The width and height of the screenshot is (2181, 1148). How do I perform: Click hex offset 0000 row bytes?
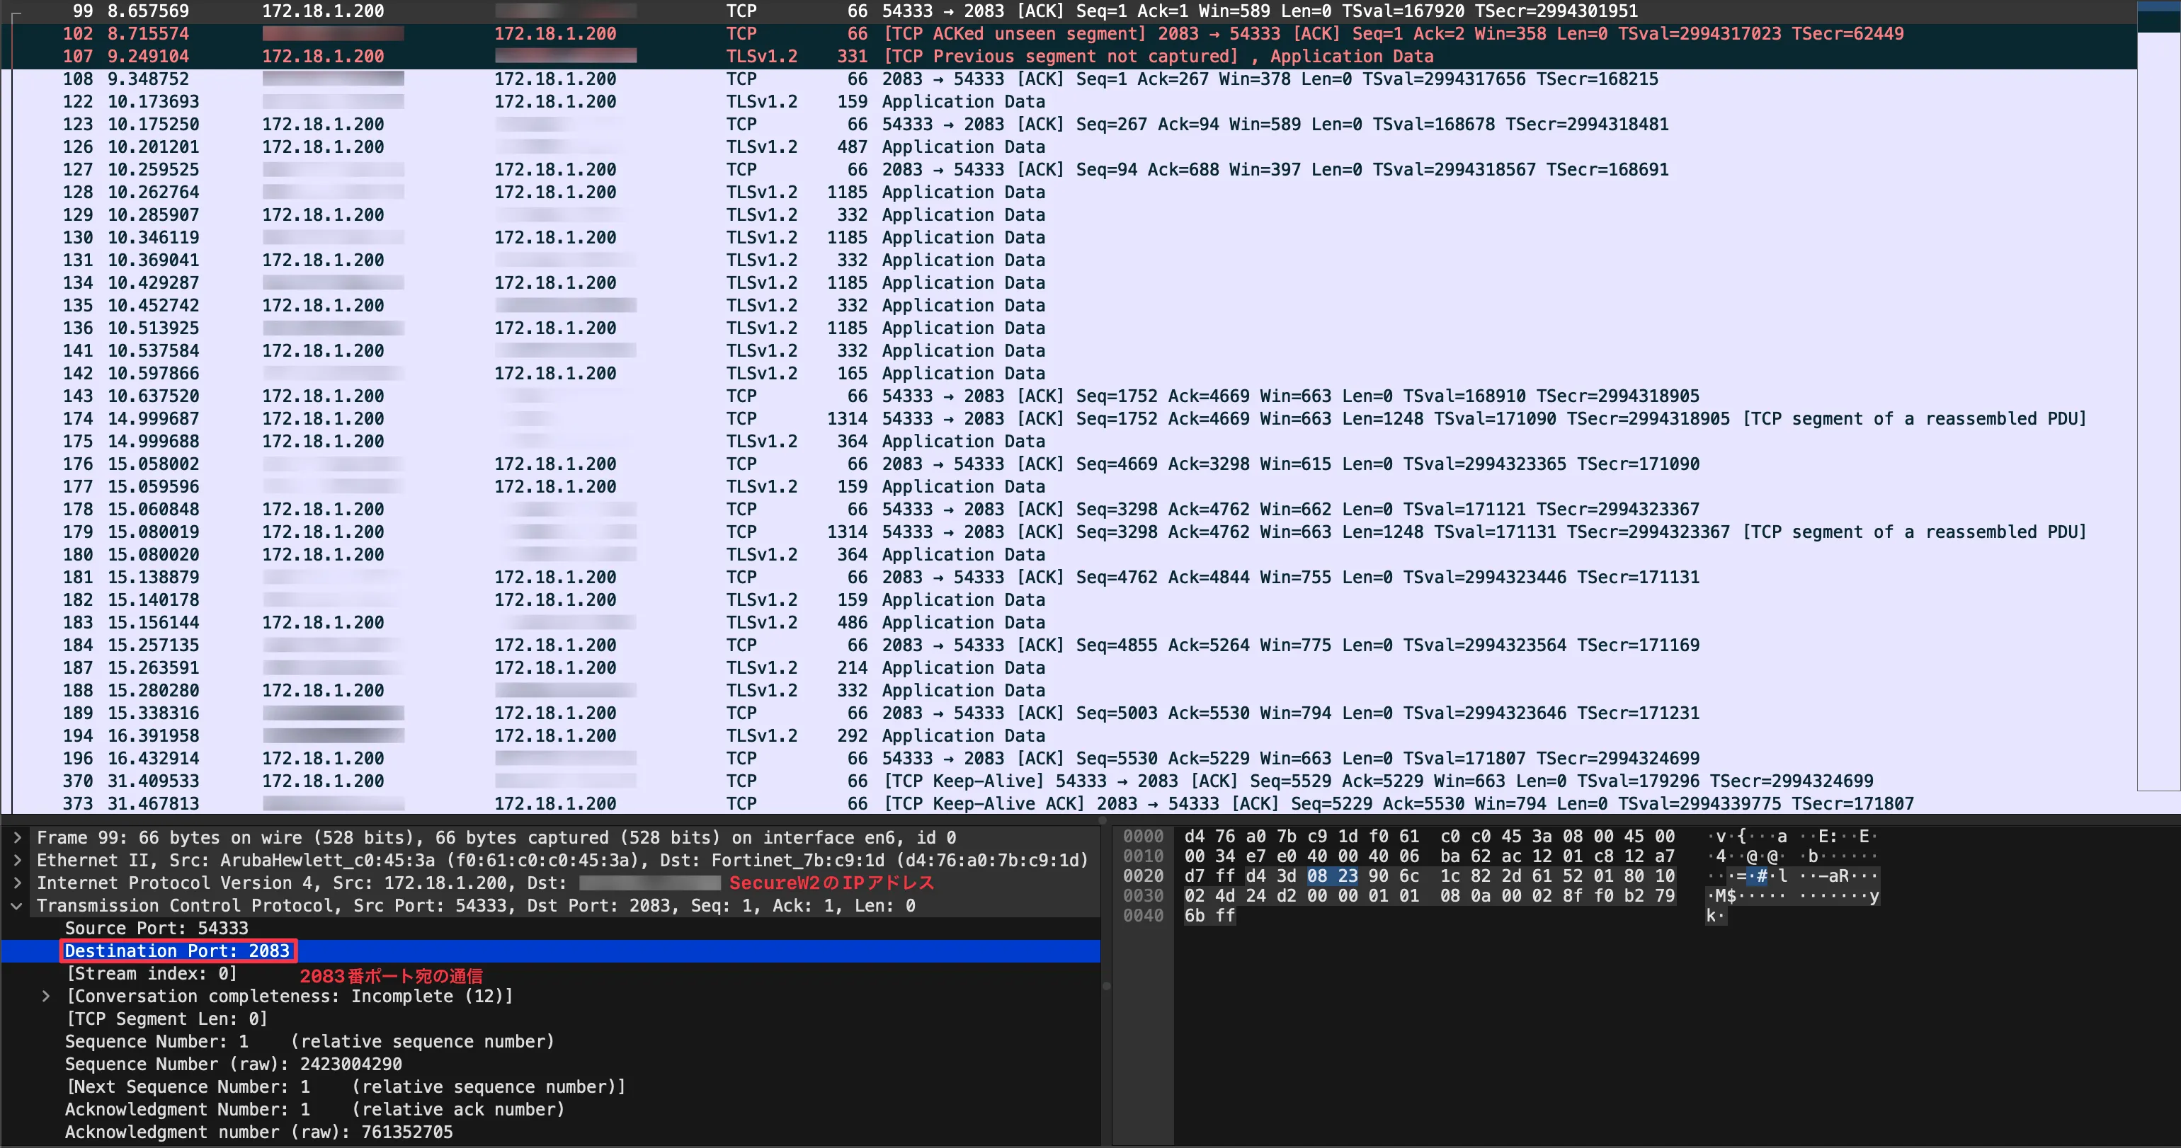click(x=1429, y=837)
